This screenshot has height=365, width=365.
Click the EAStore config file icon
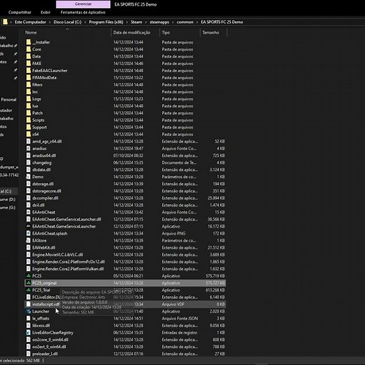click(28, 240)
